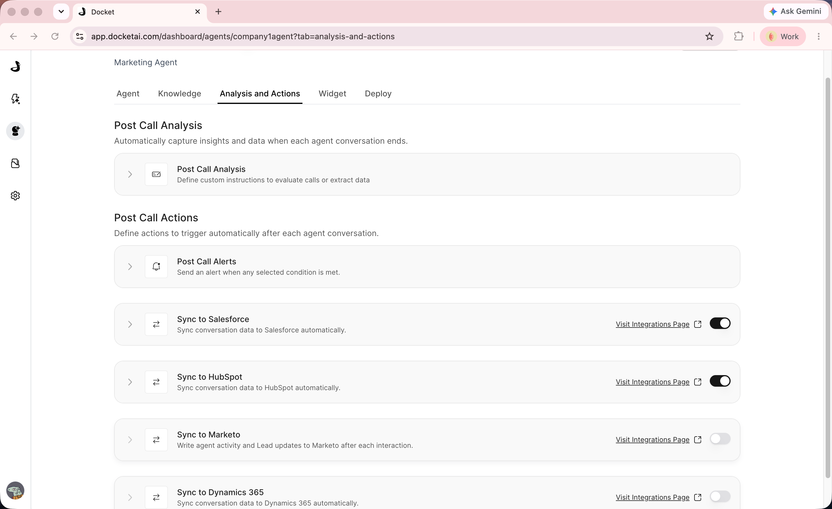
Task: Open the Work profile button
Action: [783, 36]
